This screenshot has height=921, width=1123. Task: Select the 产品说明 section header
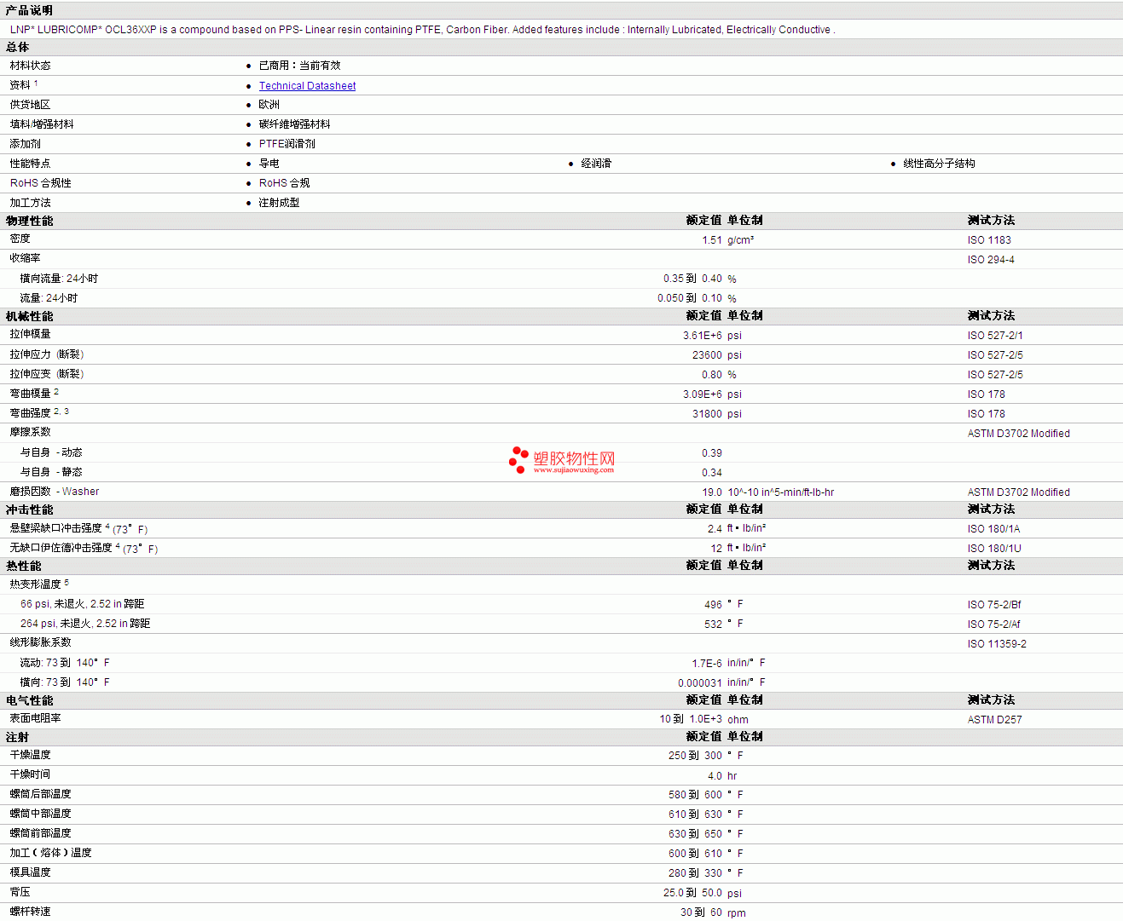(29, 10)
